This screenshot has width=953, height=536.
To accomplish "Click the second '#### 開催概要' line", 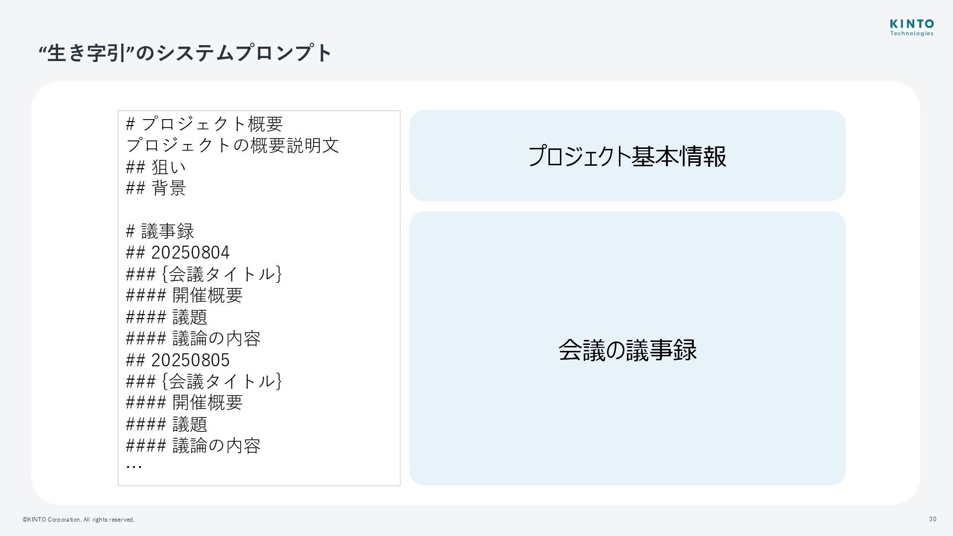I will click(184, 402).
